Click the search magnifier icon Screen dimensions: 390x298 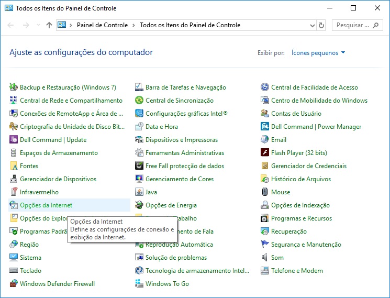click(375, 25)
